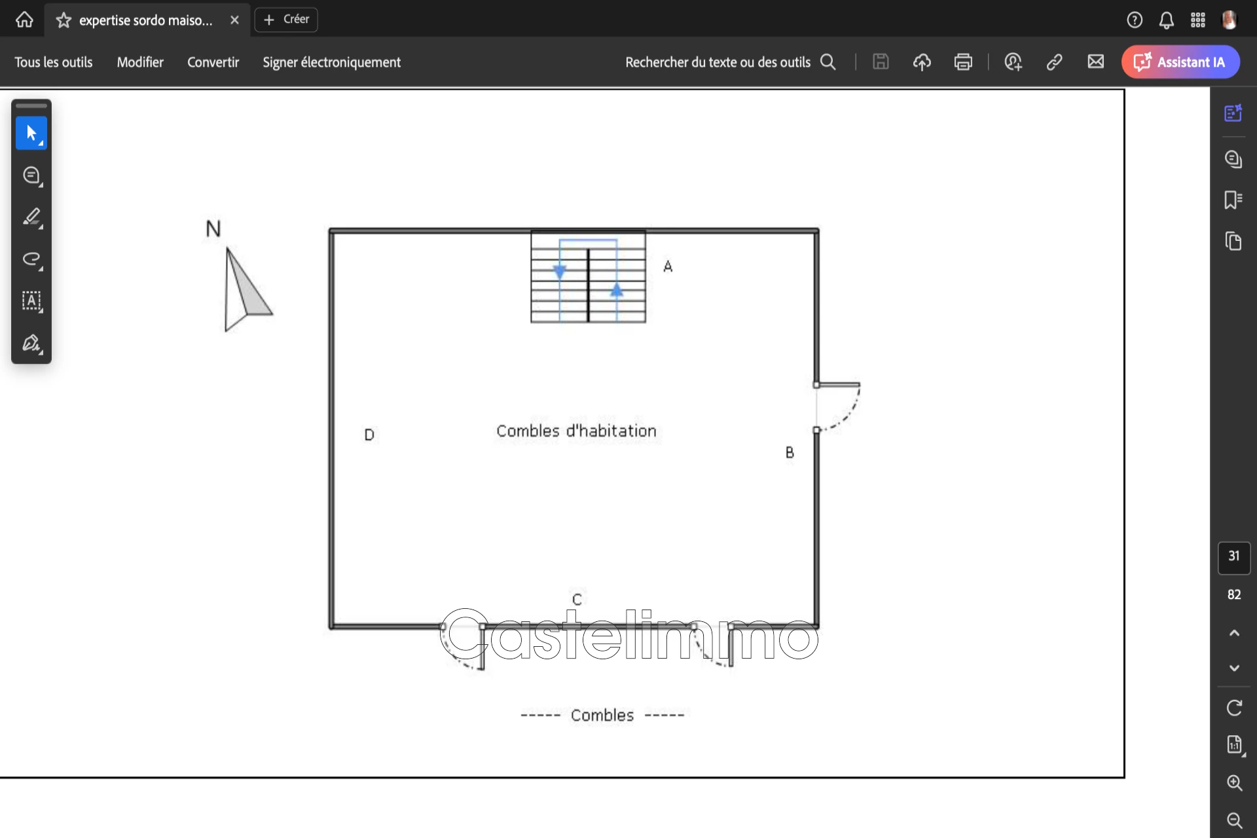Select the sign with pen tool

(31, 343)
